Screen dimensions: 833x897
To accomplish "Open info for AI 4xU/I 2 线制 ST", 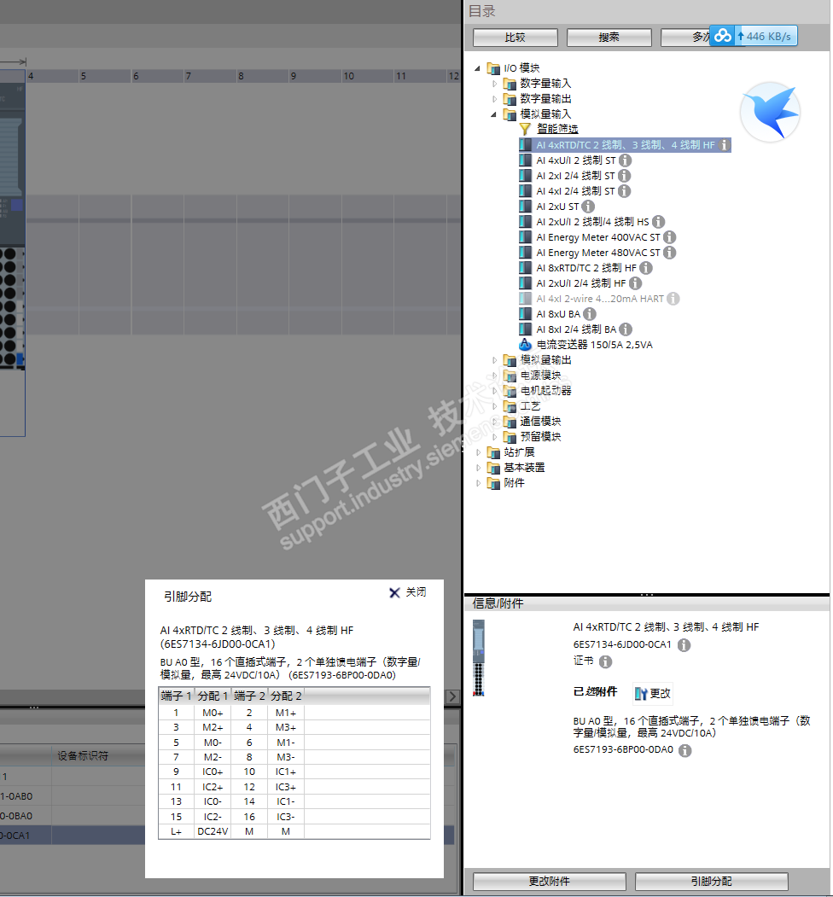I will tap(625, 160).
